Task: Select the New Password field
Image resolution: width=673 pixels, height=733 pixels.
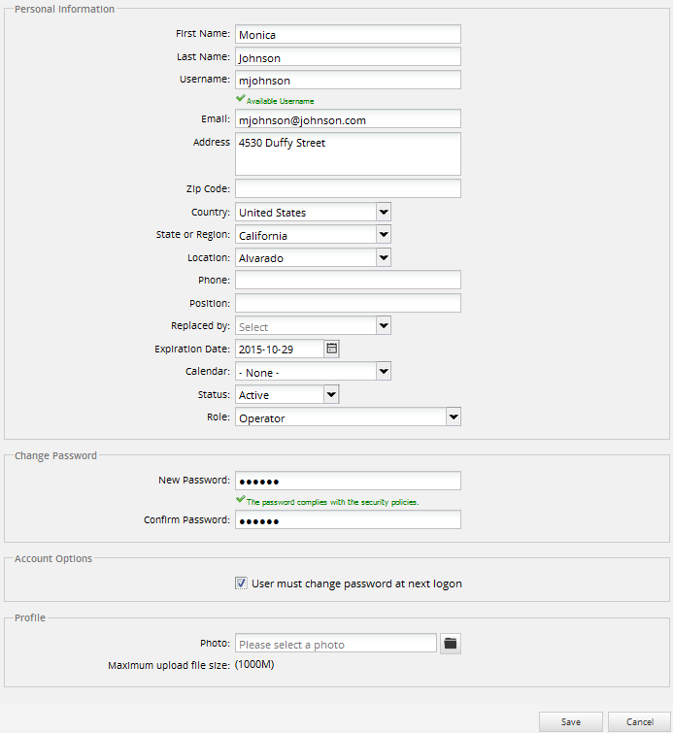Action: point(348,482)
